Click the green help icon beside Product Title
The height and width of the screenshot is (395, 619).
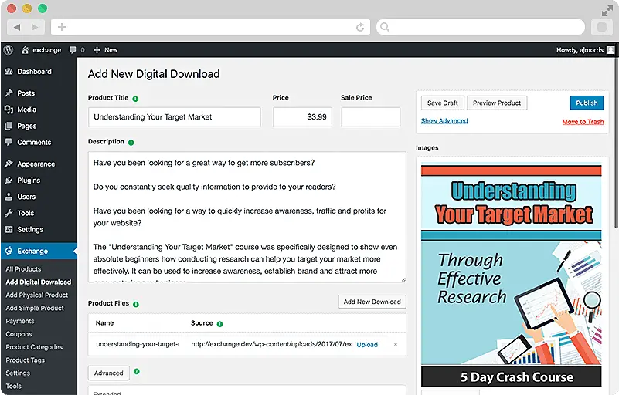[x=136, y=99]
